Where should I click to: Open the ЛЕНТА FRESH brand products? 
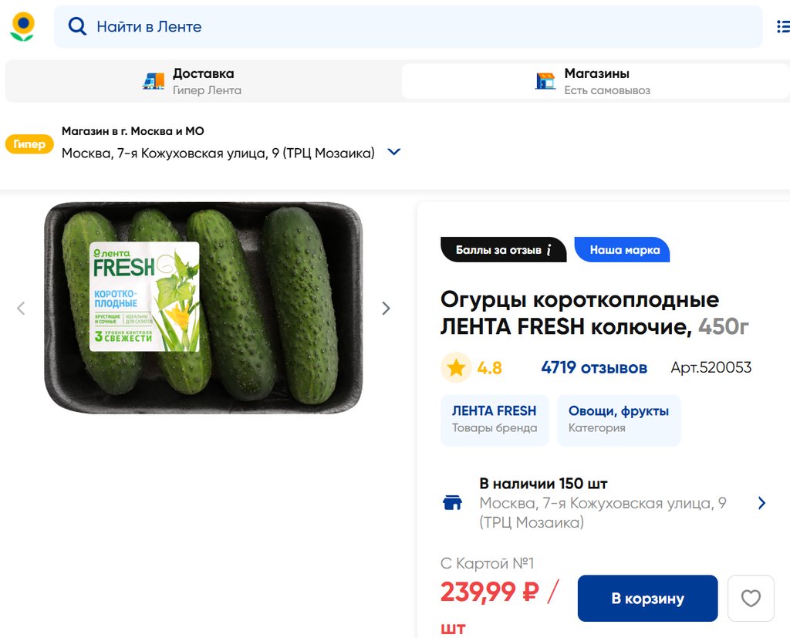tap(495, 420)
